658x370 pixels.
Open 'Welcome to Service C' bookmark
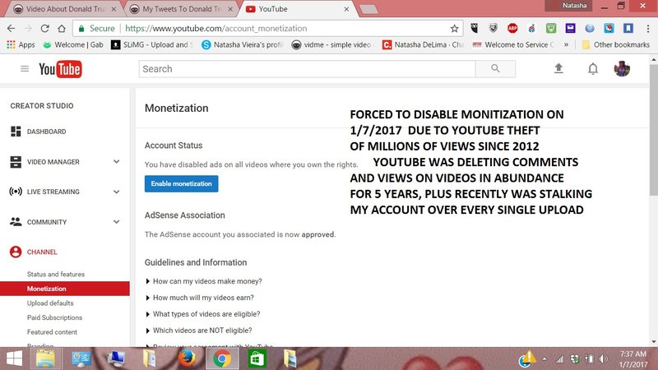(x=513, y=44)
